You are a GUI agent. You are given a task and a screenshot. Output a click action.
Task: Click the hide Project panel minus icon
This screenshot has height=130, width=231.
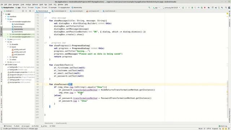[33, 11]
